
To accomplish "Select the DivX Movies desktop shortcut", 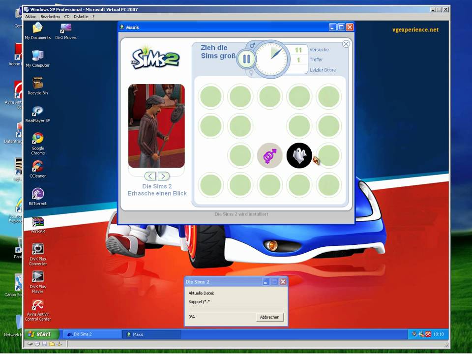I will click(66, 31).
